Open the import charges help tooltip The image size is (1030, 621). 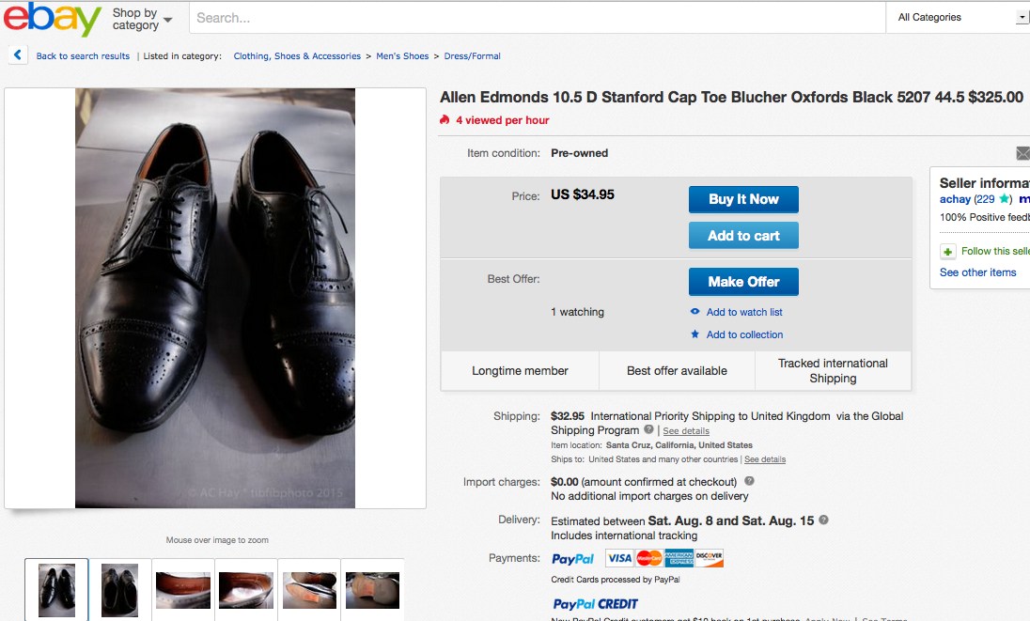point(747,480)
